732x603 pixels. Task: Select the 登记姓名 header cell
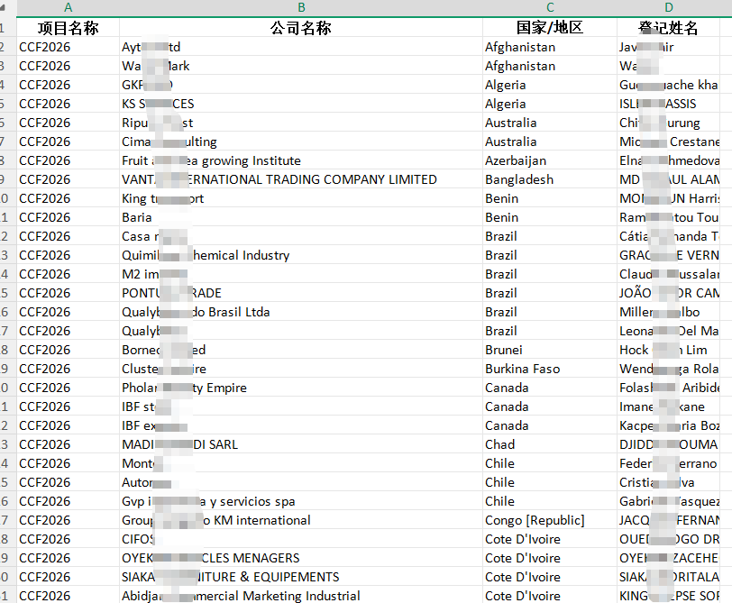point(669,28)
